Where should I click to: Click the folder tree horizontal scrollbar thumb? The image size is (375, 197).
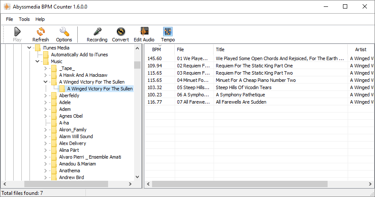point(66,184)
